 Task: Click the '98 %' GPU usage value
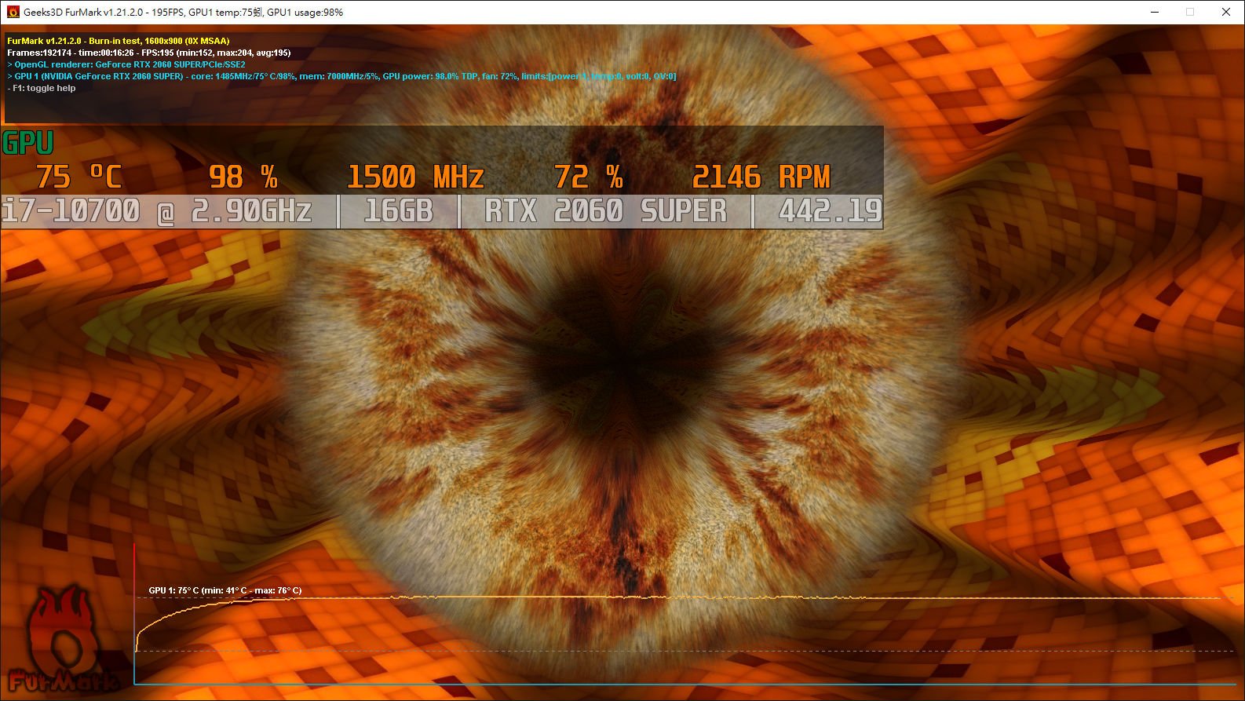pyautogui.click(x=243, y=177)
